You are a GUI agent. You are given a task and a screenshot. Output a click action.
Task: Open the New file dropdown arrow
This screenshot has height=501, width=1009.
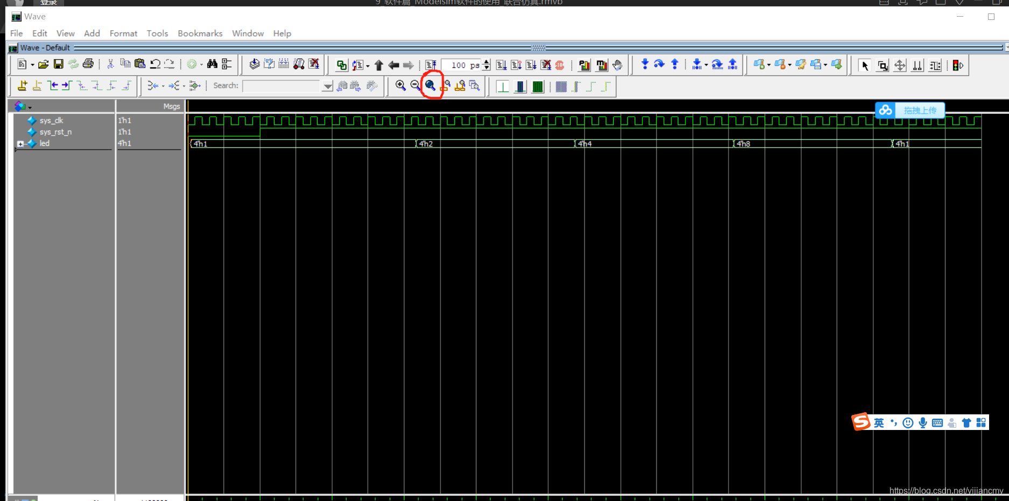(32, 65)
